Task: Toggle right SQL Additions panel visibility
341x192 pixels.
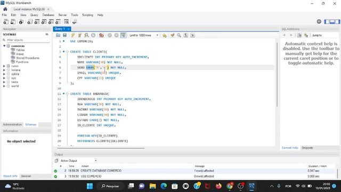Action: point(337,21)
